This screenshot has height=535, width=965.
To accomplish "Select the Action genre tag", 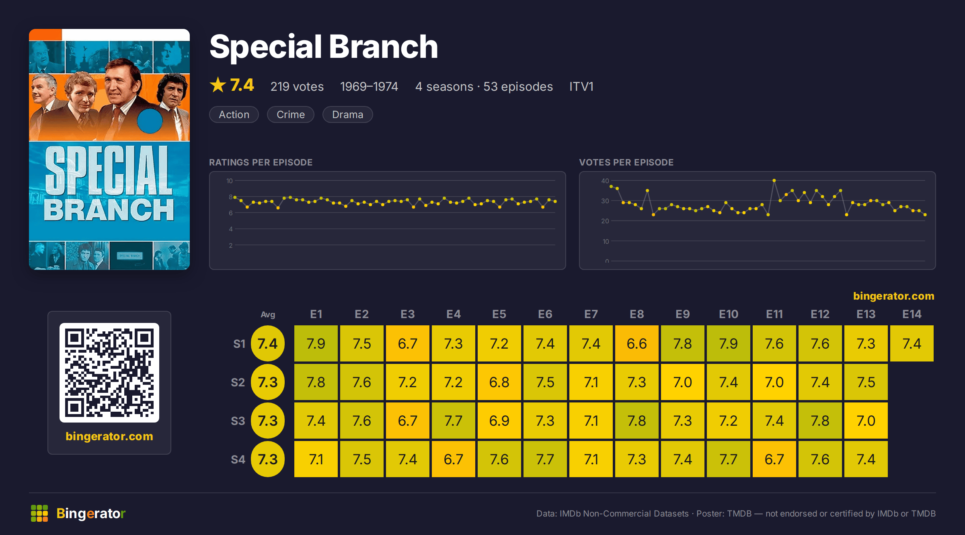I will [x=234, y=114].
